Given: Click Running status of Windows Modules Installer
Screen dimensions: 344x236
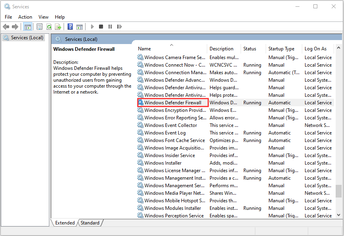Looking at the screenshot, I should (252, 208).
